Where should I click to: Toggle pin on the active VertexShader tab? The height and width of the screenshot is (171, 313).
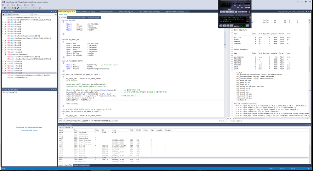tap(72, 12)
